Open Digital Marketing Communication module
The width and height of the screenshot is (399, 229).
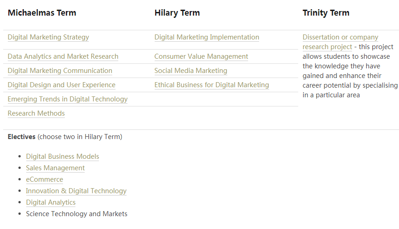point(60,71)
